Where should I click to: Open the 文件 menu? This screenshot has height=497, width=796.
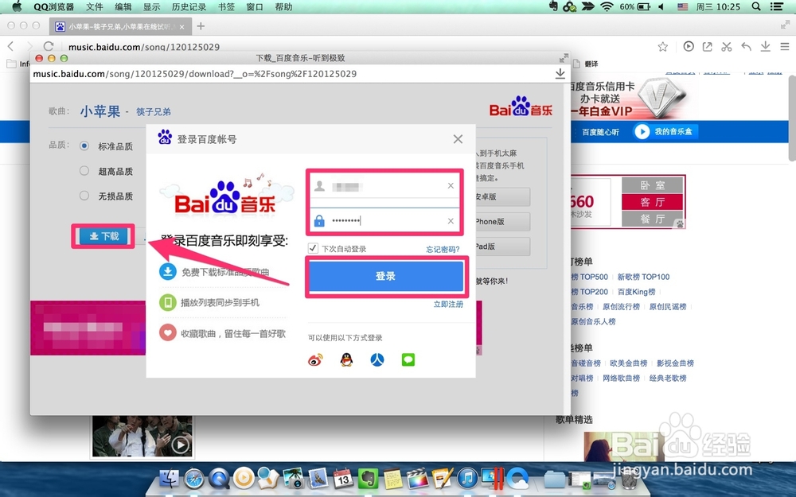pyautogui.click(x=95, y=6)
